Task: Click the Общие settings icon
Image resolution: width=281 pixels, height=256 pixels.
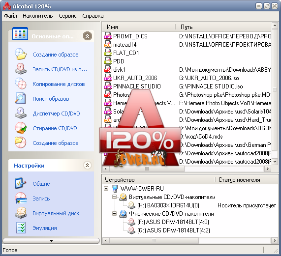Action: [x=21, y=183]
